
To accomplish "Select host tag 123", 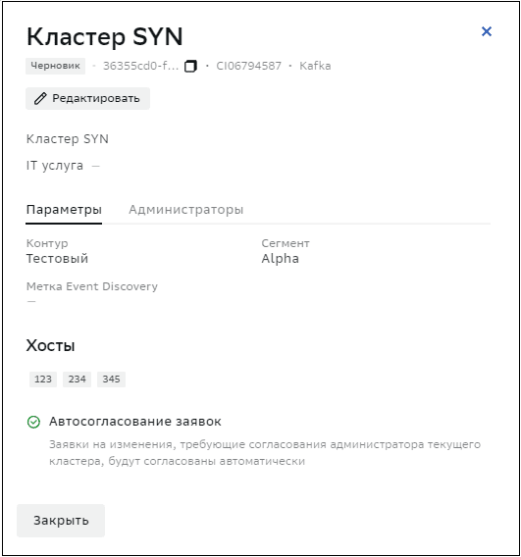I will tap(43, 380).
